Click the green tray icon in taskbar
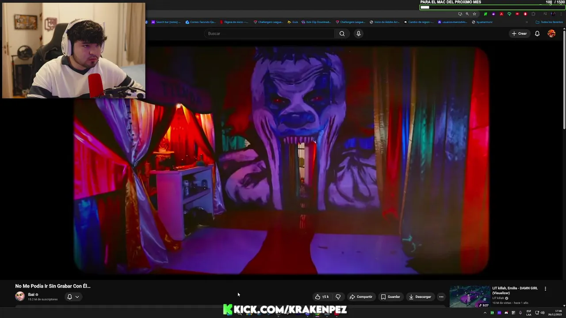The width and height of the screenshot is (566, 318). tap(492, 313)
